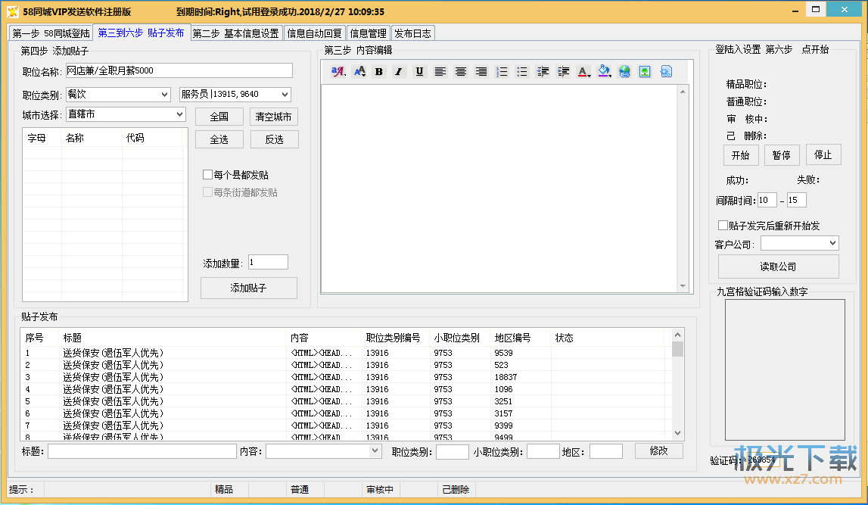Decrease indent in editor
Screen dimensions: 868x505
543,71
